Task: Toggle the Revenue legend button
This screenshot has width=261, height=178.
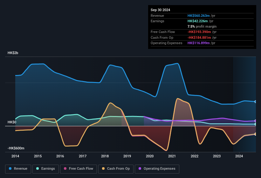Action: pos(18,169)
